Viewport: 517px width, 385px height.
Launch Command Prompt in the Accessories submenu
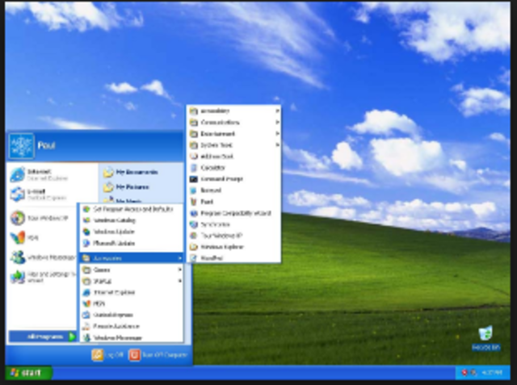(233, 179)
